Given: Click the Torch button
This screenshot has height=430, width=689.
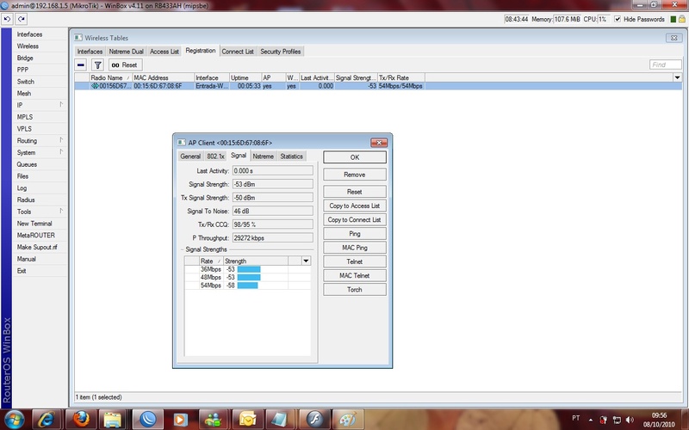Looking at the screenshot, I should (355, 290).
